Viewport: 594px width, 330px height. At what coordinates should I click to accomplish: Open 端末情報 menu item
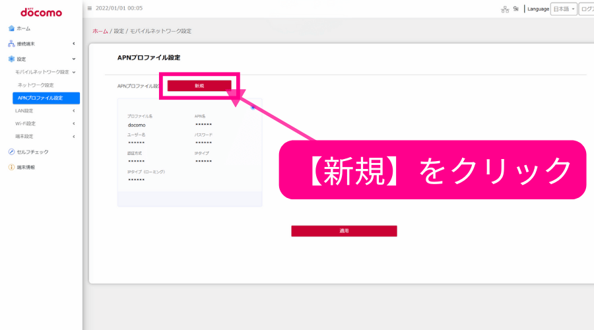point(26,167)
